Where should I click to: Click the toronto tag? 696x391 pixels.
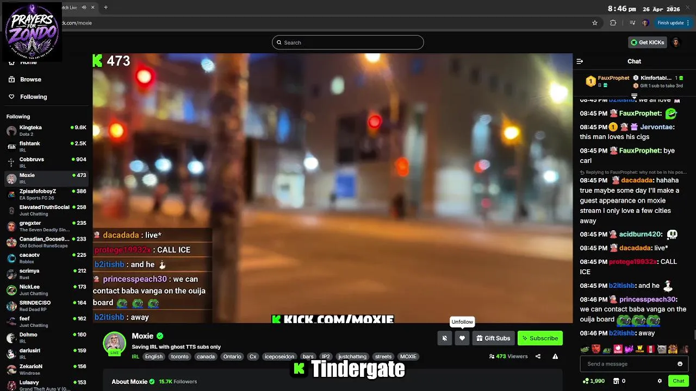(179, 357)
